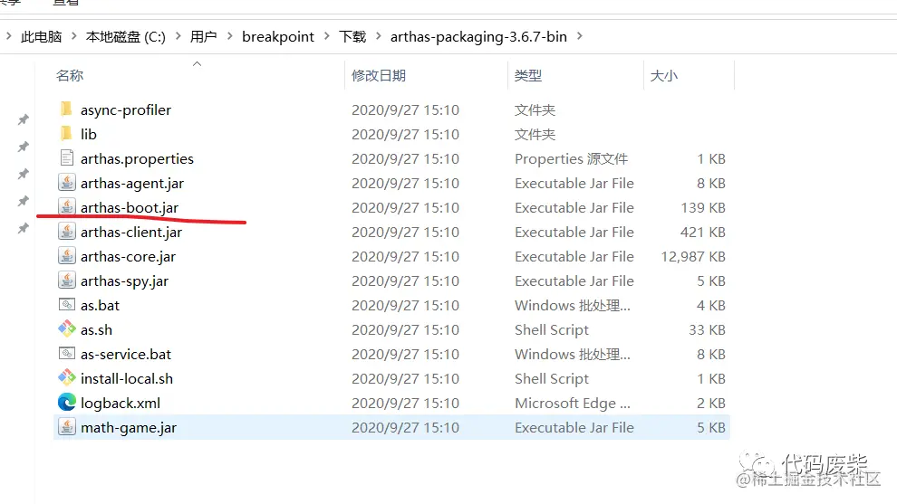Select the arthas-spy.jar Java icon

[67, 281]
